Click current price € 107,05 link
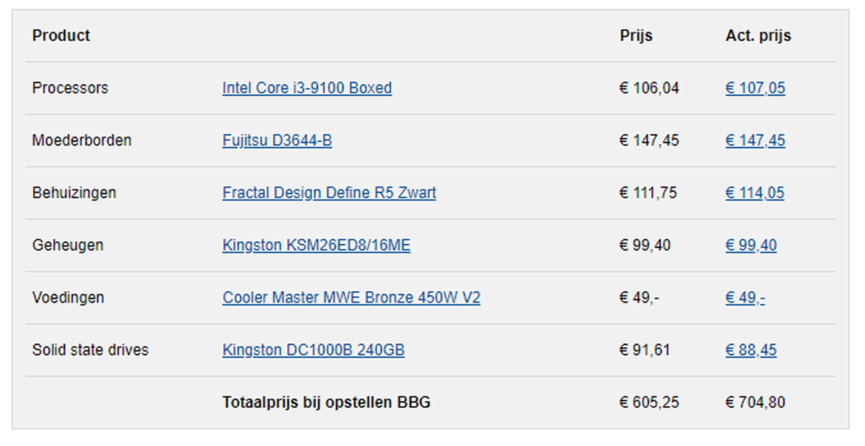The height and width of the screenshot is (446, 865). click(x=755, y=88)
